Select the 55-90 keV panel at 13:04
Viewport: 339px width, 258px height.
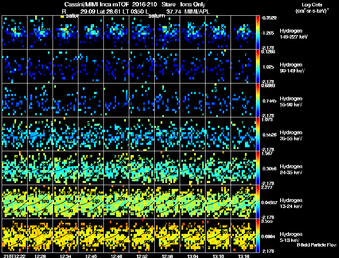(x=193, y=100)
